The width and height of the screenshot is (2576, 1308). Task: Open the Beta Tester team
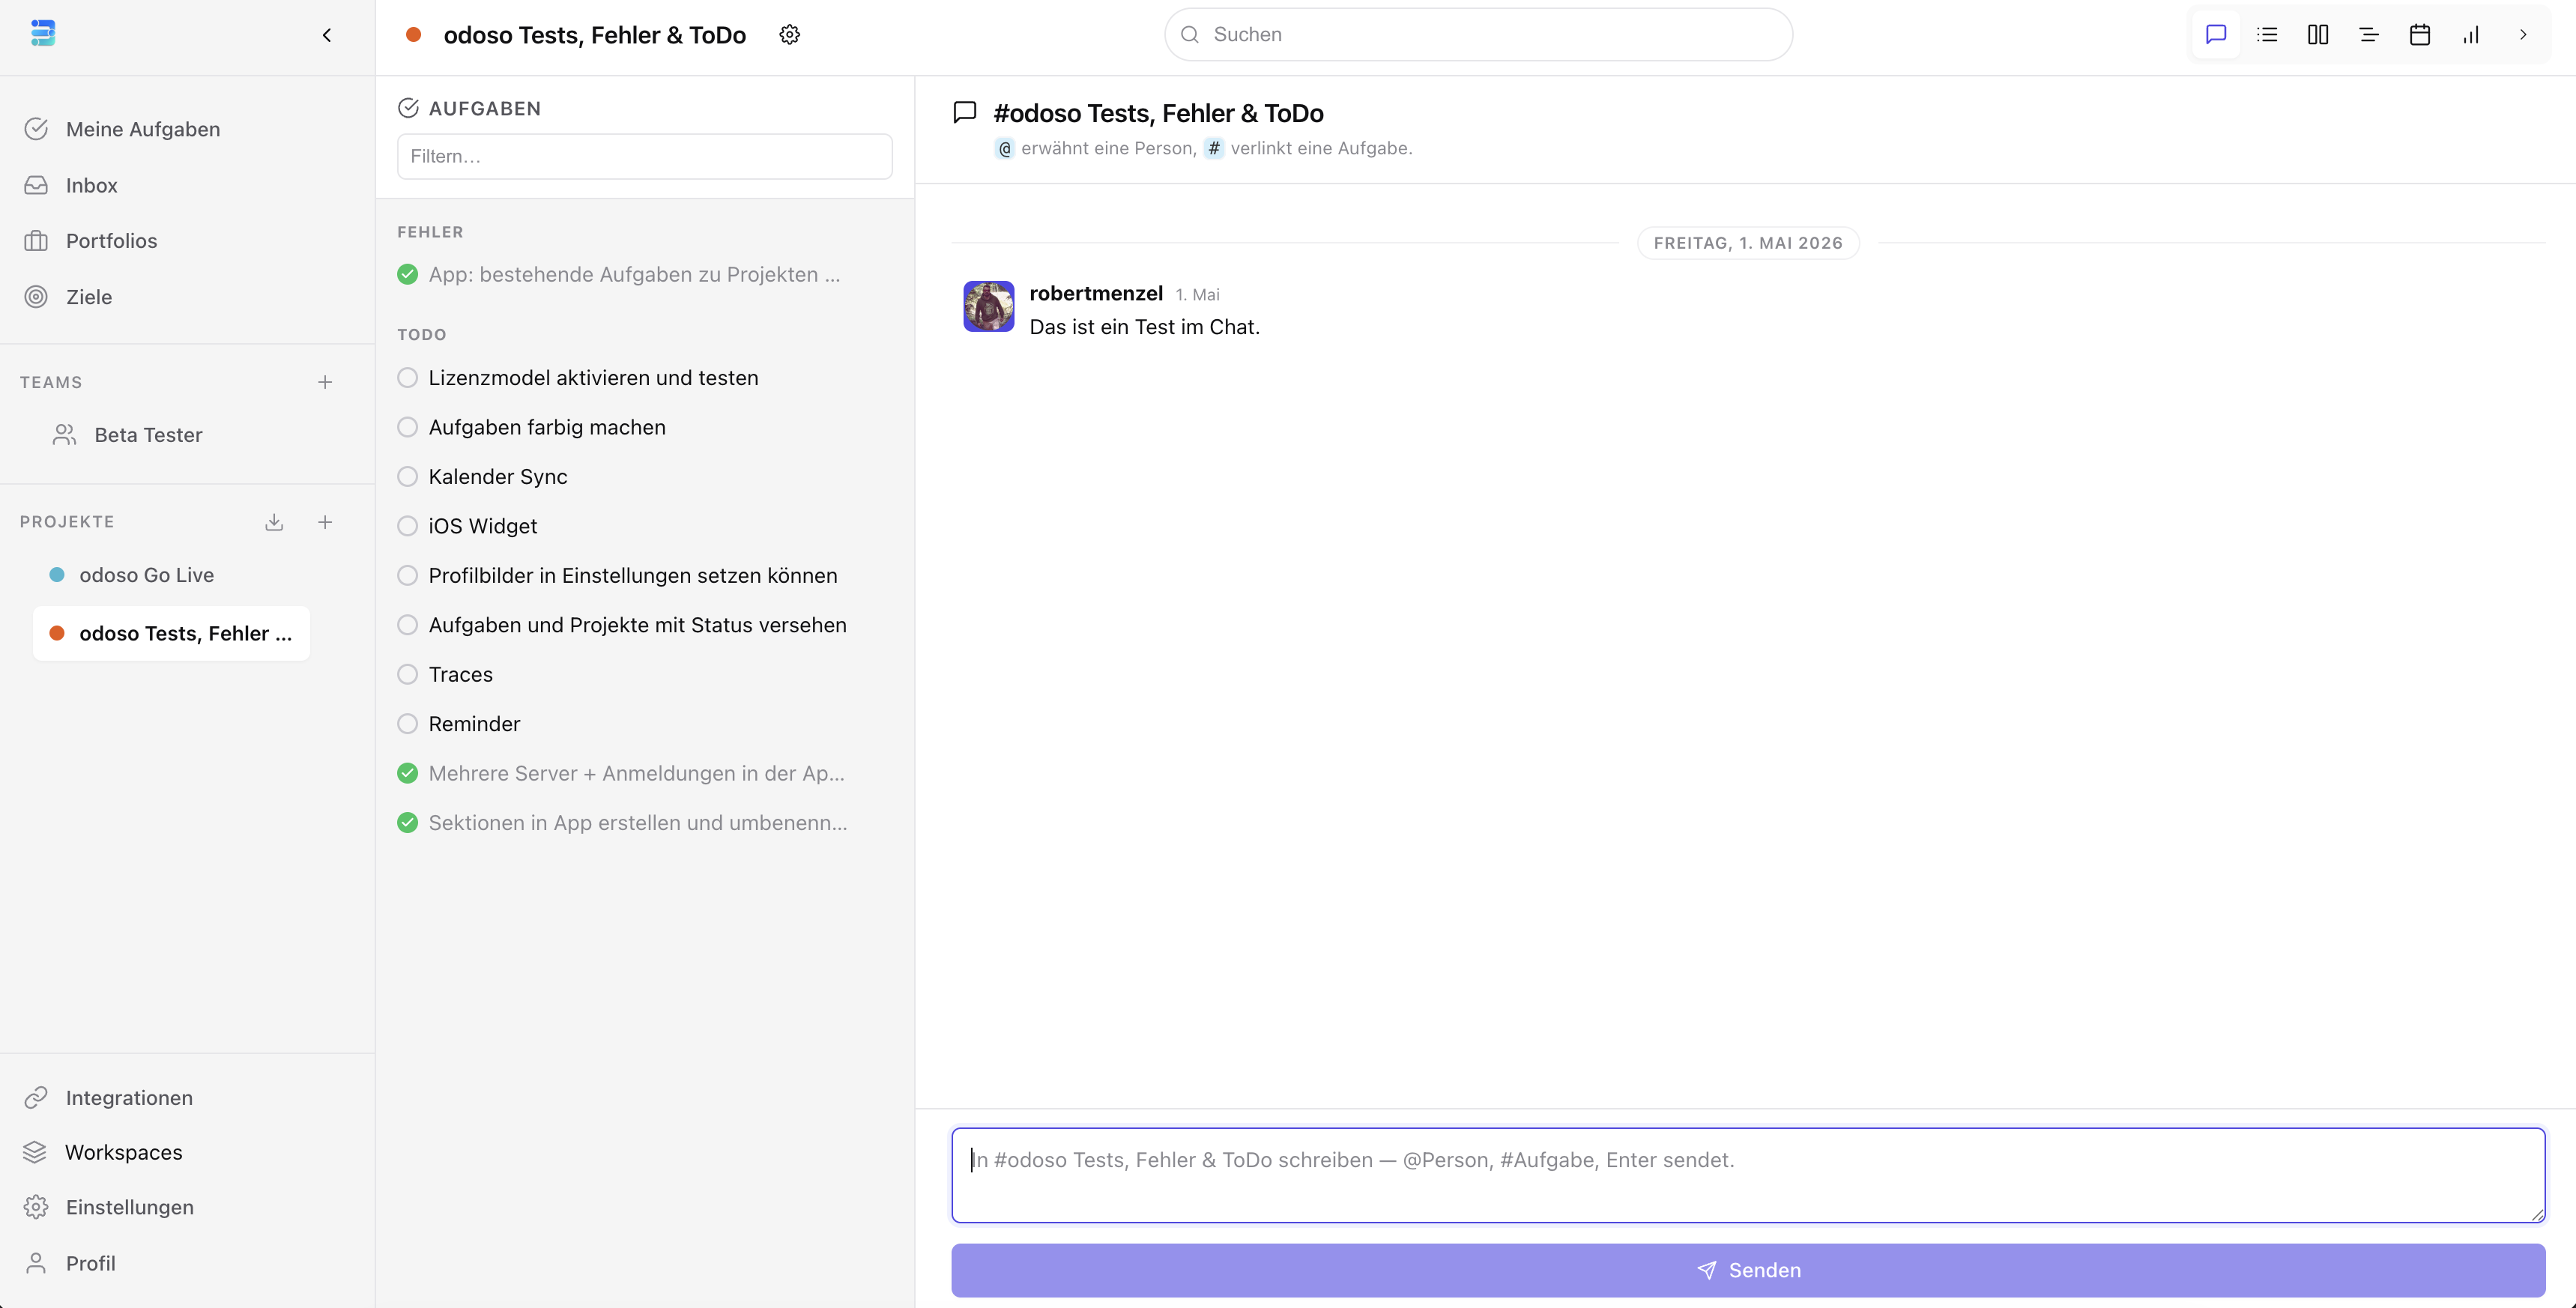click(x=148, y=435)
